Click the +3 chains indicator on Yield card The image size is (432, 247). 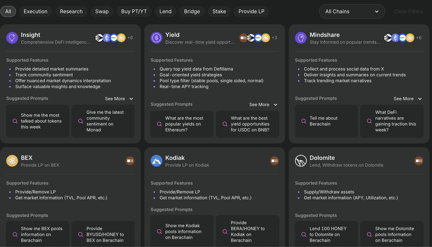tap(274, 38)
